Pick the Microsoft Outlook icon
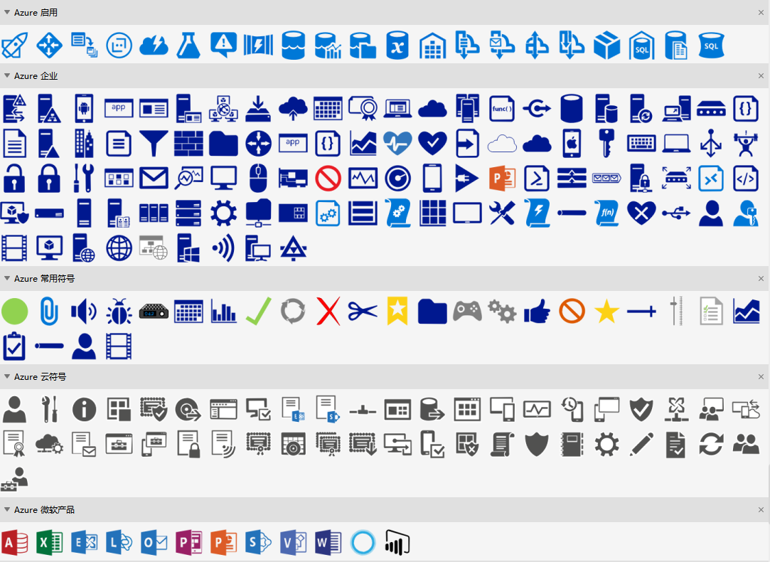The width and height of the screenshot is (770, 562). (154, 542)
